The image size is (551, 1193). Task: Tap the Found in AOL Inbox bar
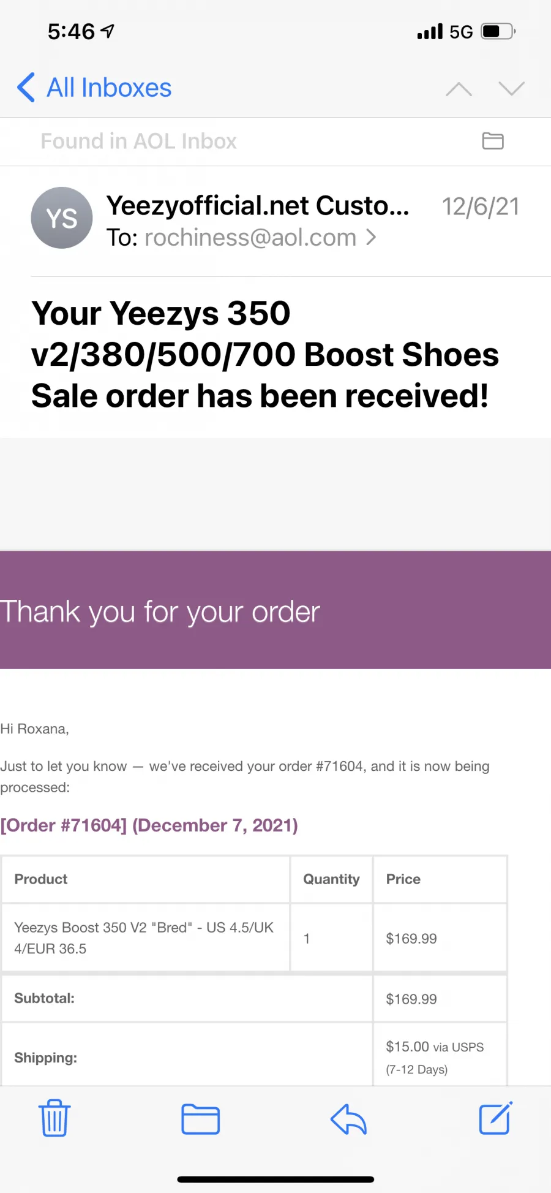point(275,142)
